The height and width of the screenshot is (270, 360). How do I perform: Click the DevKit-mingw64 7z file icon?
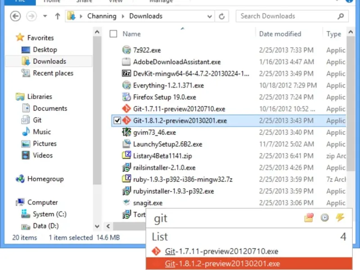point(126,73)
